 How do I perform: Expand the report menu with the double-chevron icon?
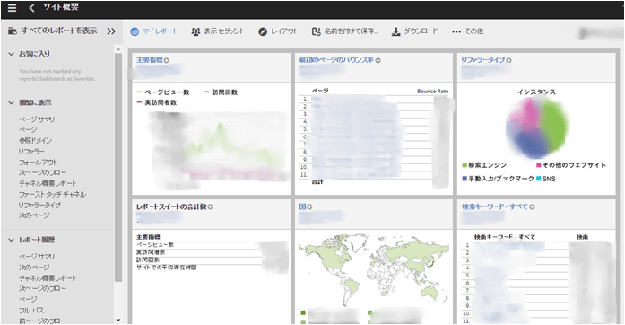111,31
